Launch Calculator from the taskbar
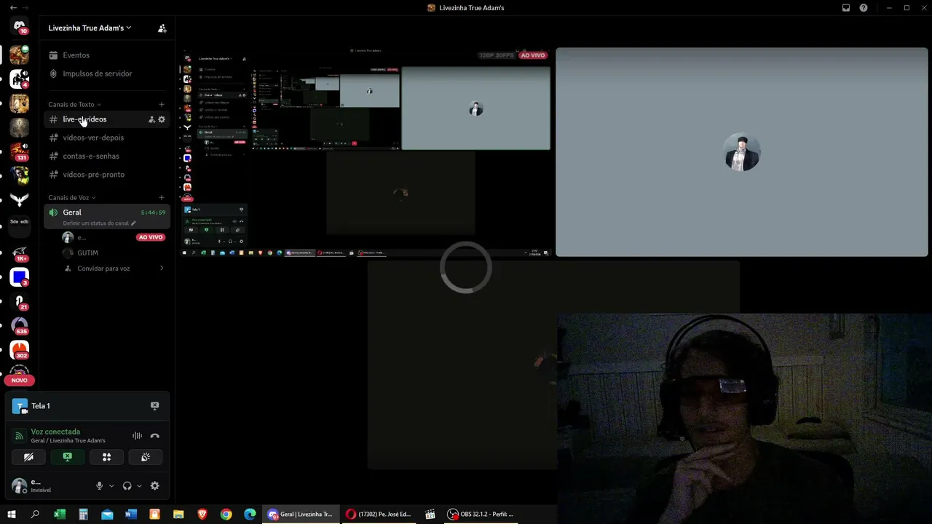Image resolution: width=932 pixels, height=524 pixels. (x=83, y=514)
